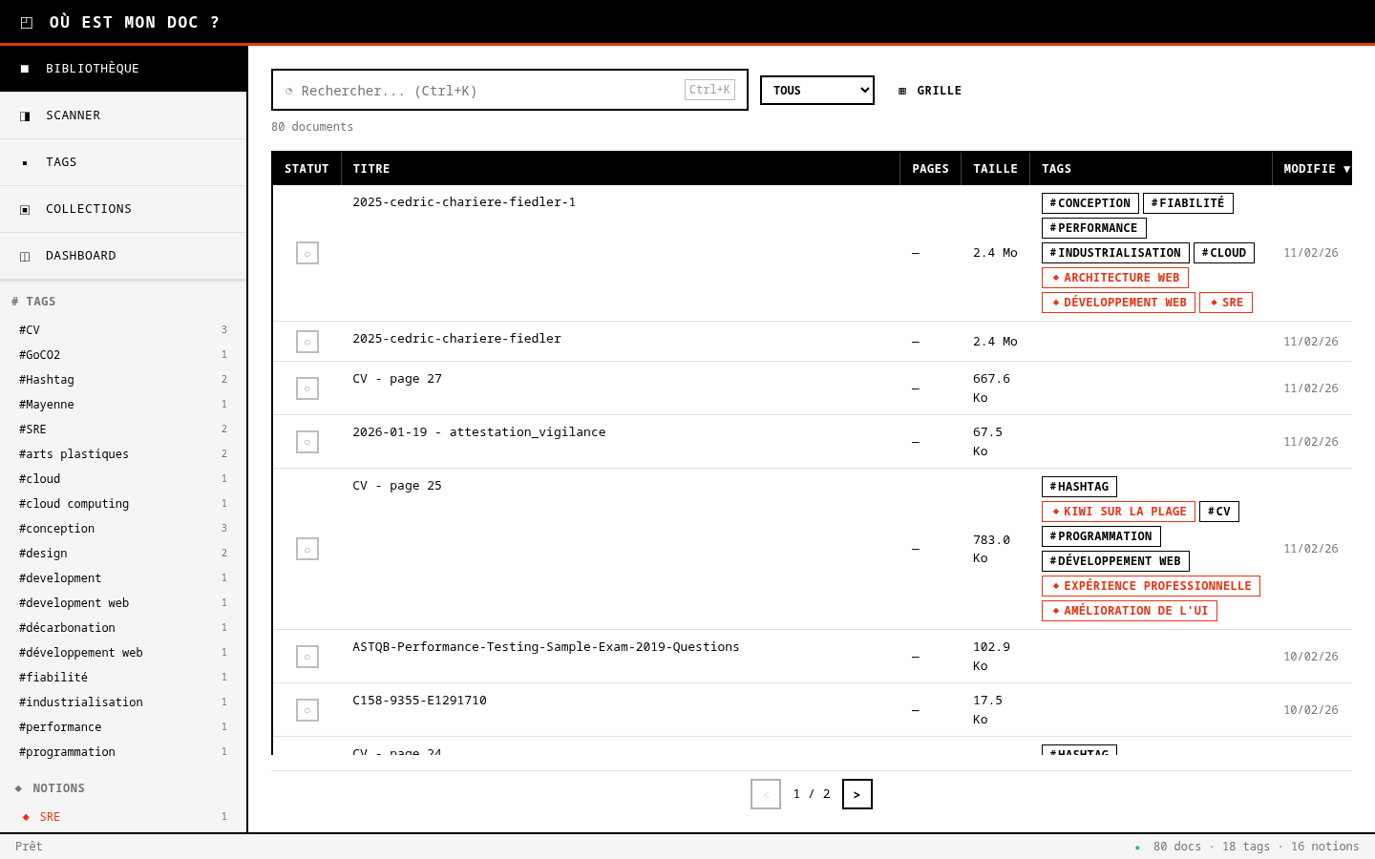This screenshot has width=1375, height=859.
Task: Open the Collections sidebar icon
Action: pyautogui.click(x=25, y=209)
